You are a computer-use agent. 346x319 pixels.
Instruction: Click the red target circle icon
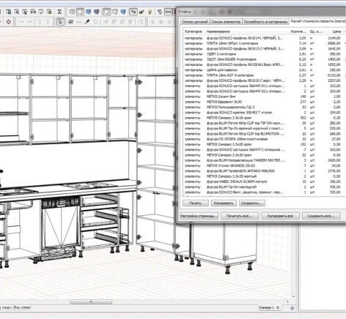[9, 22]
